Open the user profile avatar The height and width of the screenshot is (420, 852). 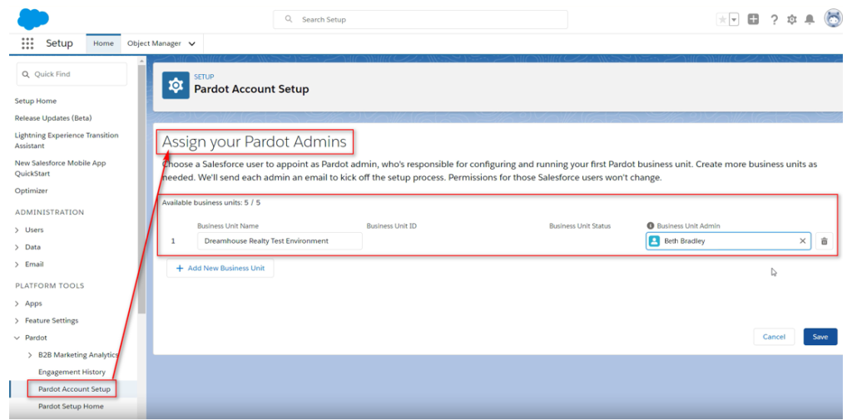[833, 19]
